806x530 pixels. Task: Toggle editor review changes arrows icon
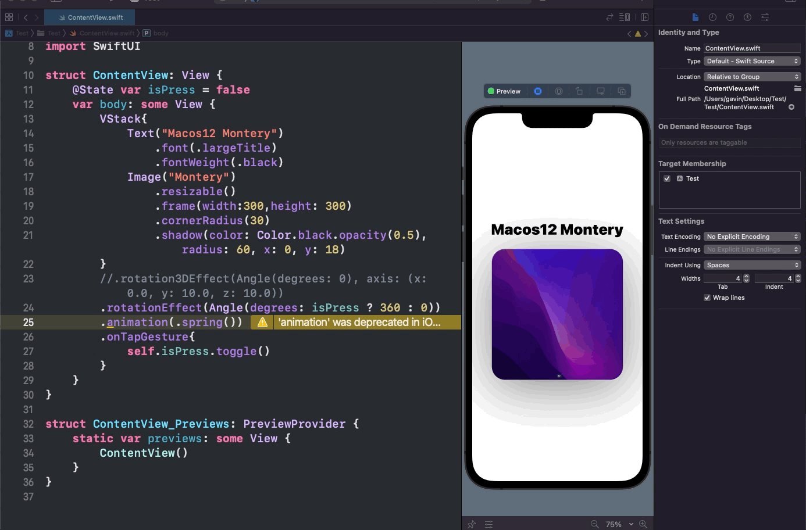click(609, 17)
